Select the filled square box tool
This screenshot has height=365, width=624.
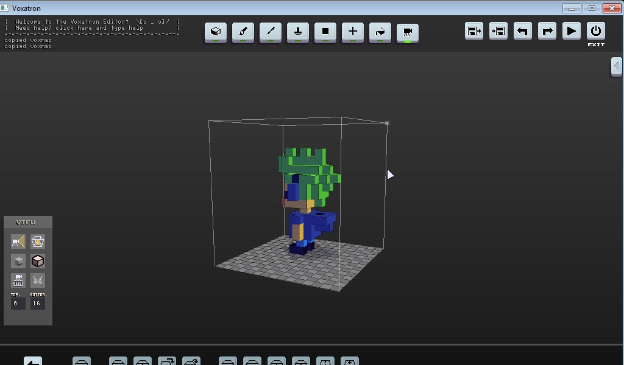coord(325,32)
